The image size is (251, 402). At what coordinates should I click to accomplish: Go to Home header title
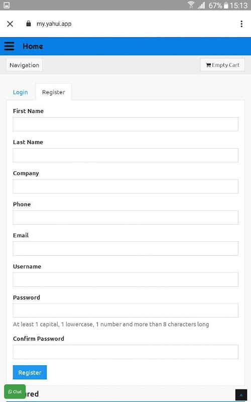pyautogui.click(x=33, y=46)
